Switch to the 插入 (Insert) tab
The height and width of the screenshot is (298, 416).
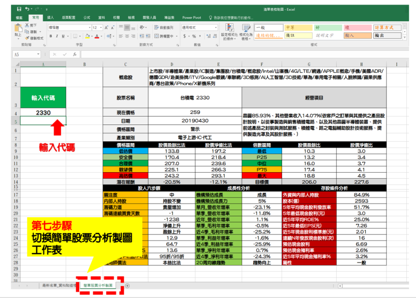point(50,18)
